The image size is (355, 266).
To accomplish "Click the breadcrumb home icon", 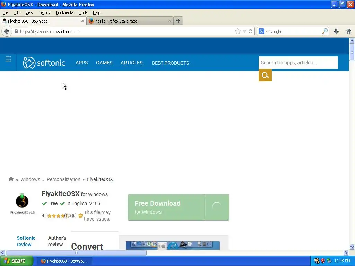I will (11, 179).
